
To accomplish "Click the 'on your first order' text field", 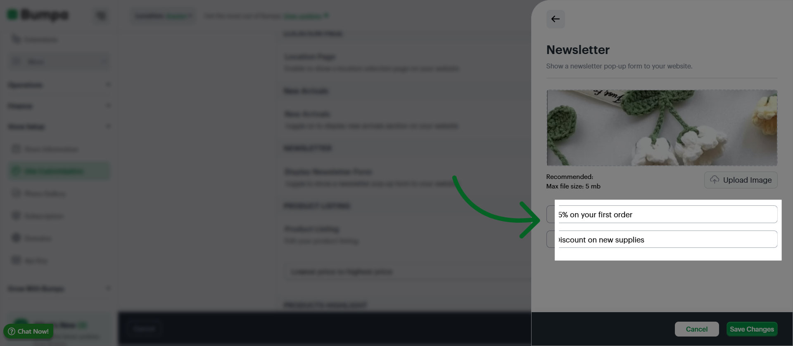I will pyautogui.click(x=662, y=214).
